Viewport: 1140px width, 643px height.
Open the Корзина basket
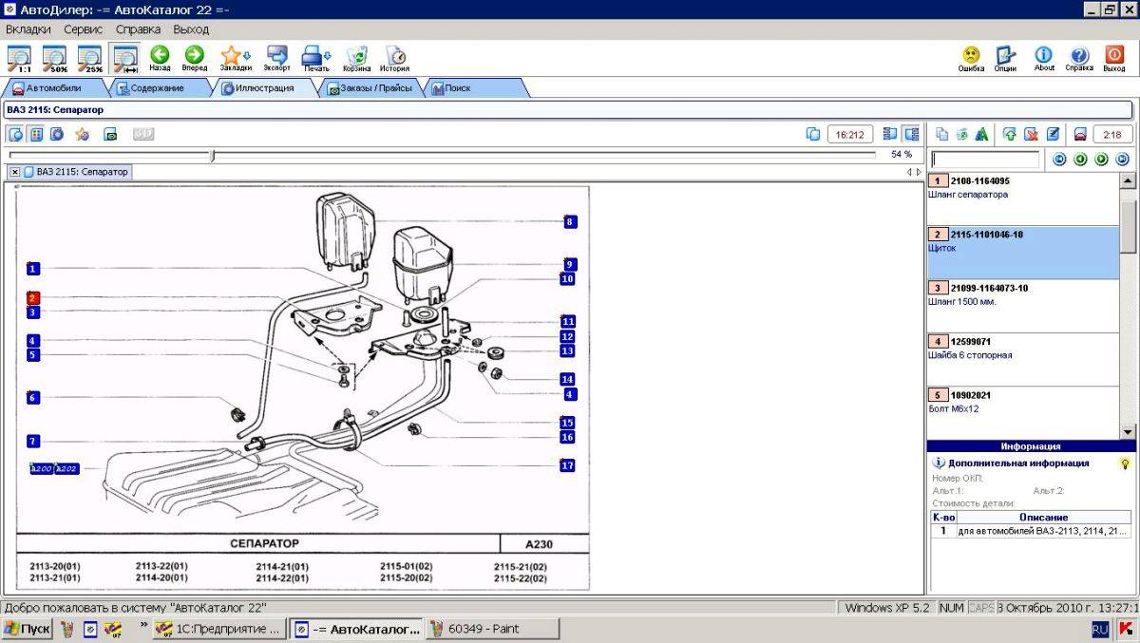tap(356, 58)
